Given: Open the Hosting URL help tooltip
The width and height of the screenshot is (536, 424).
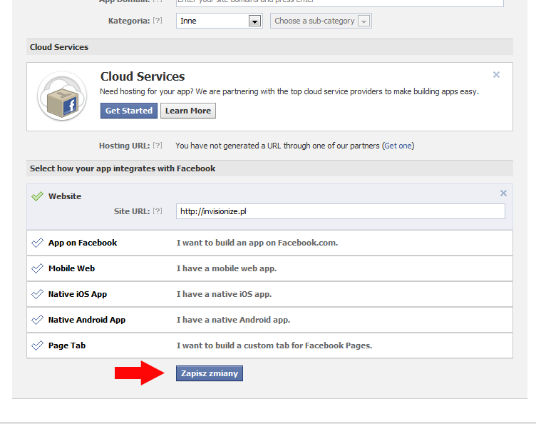Looking at the screenshot, I should pos(158,146).
